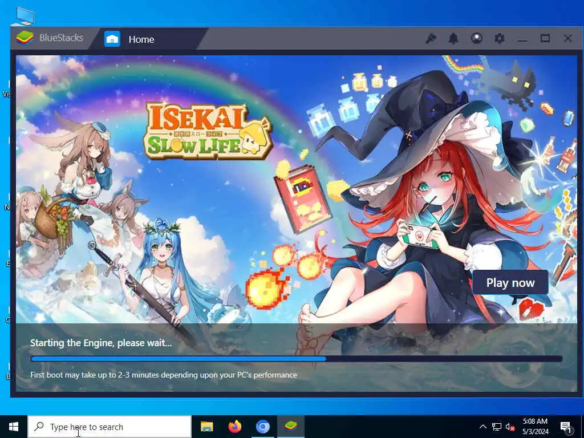584x438 pixels.
Task: Click the 'Type here to search' box
Action: click(109, 427)
